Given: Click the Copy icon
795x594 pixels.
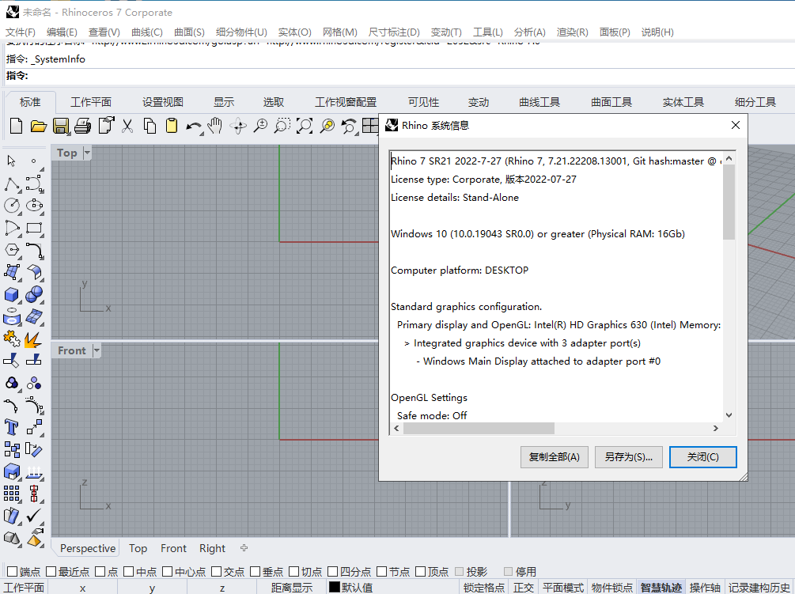Looking at the screenshot, I should (150, 126).
